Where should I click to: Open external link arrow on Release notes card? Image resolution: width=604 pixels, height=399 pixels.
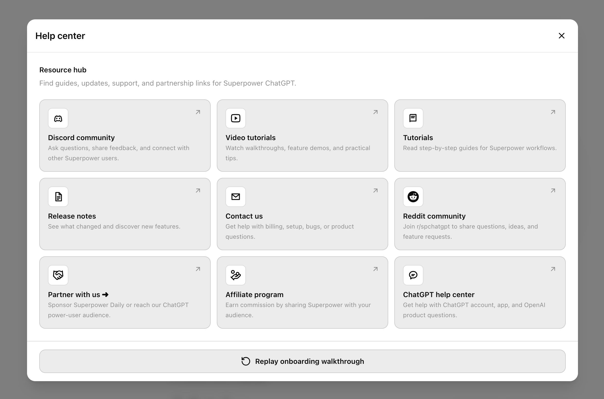pyautogui.click(x=198, y=191)
